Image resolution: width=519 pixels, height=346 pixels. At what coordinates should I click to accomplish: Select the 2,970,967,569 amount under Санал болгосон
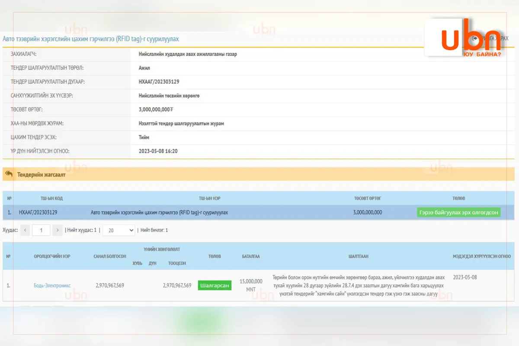pyautogui.click(x=110, y=285)
